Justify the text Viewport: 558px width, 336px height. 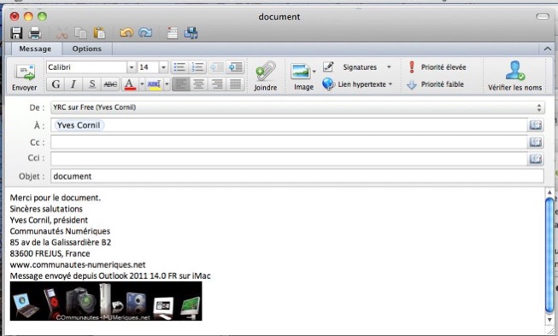pyautogui.click(x=235, y=84)
